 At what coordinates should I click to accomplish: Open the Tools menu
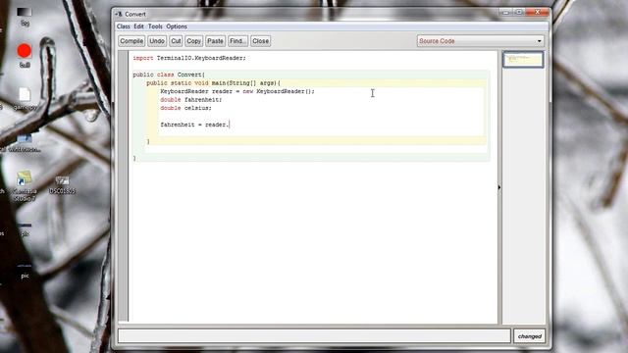click(x=155, y=26)
